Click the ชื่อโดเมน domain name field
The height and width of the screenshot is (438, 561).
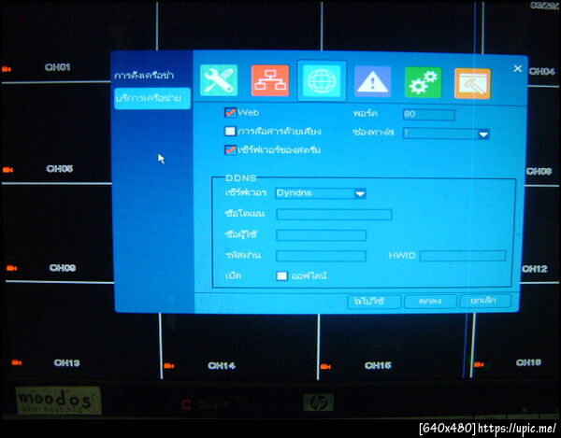coord(334,215)
